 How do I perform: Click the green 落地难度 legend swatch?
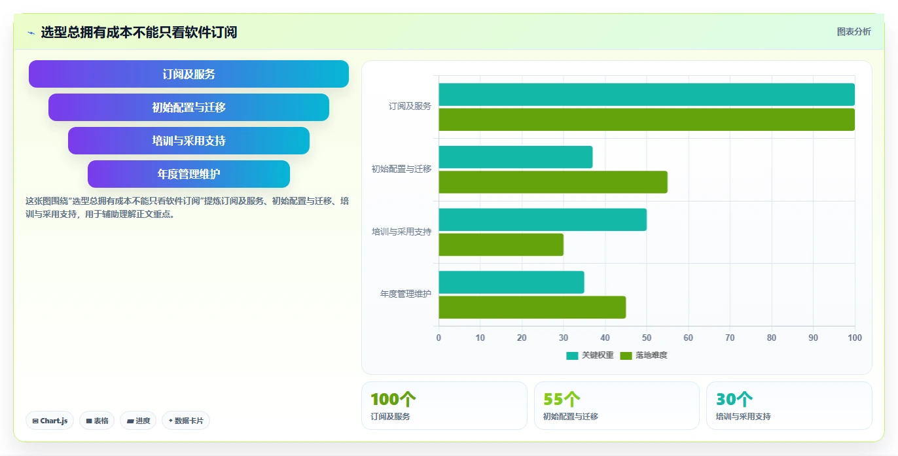pyautogui.click(x=626, y=355)
